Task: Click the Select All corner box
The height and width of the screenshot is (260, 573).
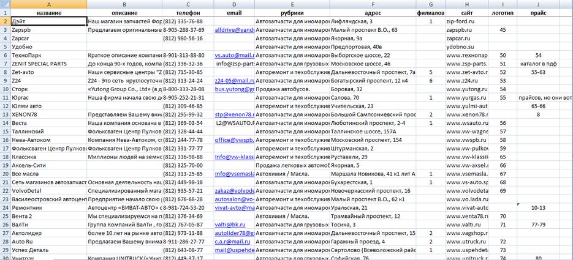Action: [x=5, y=4]
